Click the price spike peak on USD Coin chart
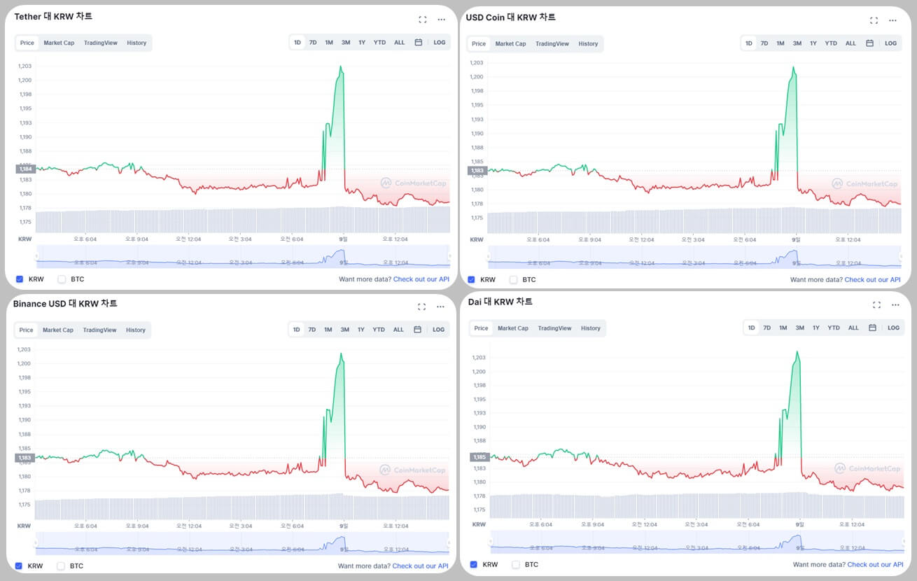This screenshot has width=917, height=581. (x=793, y=68)
